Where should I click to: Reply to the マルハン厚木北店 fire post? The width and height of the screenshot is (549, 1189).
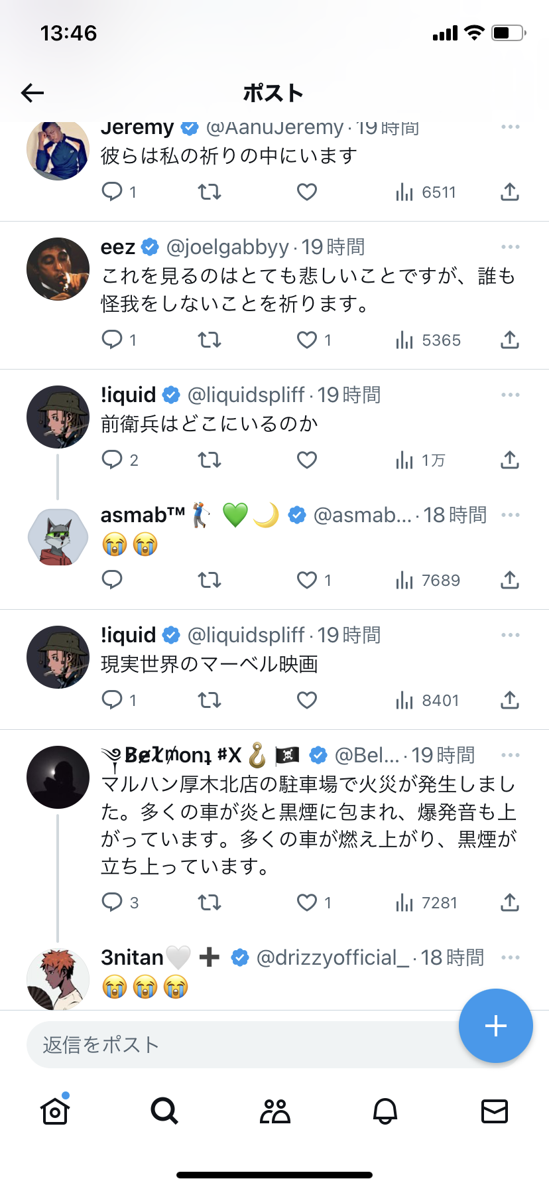[x=112, y=902]
